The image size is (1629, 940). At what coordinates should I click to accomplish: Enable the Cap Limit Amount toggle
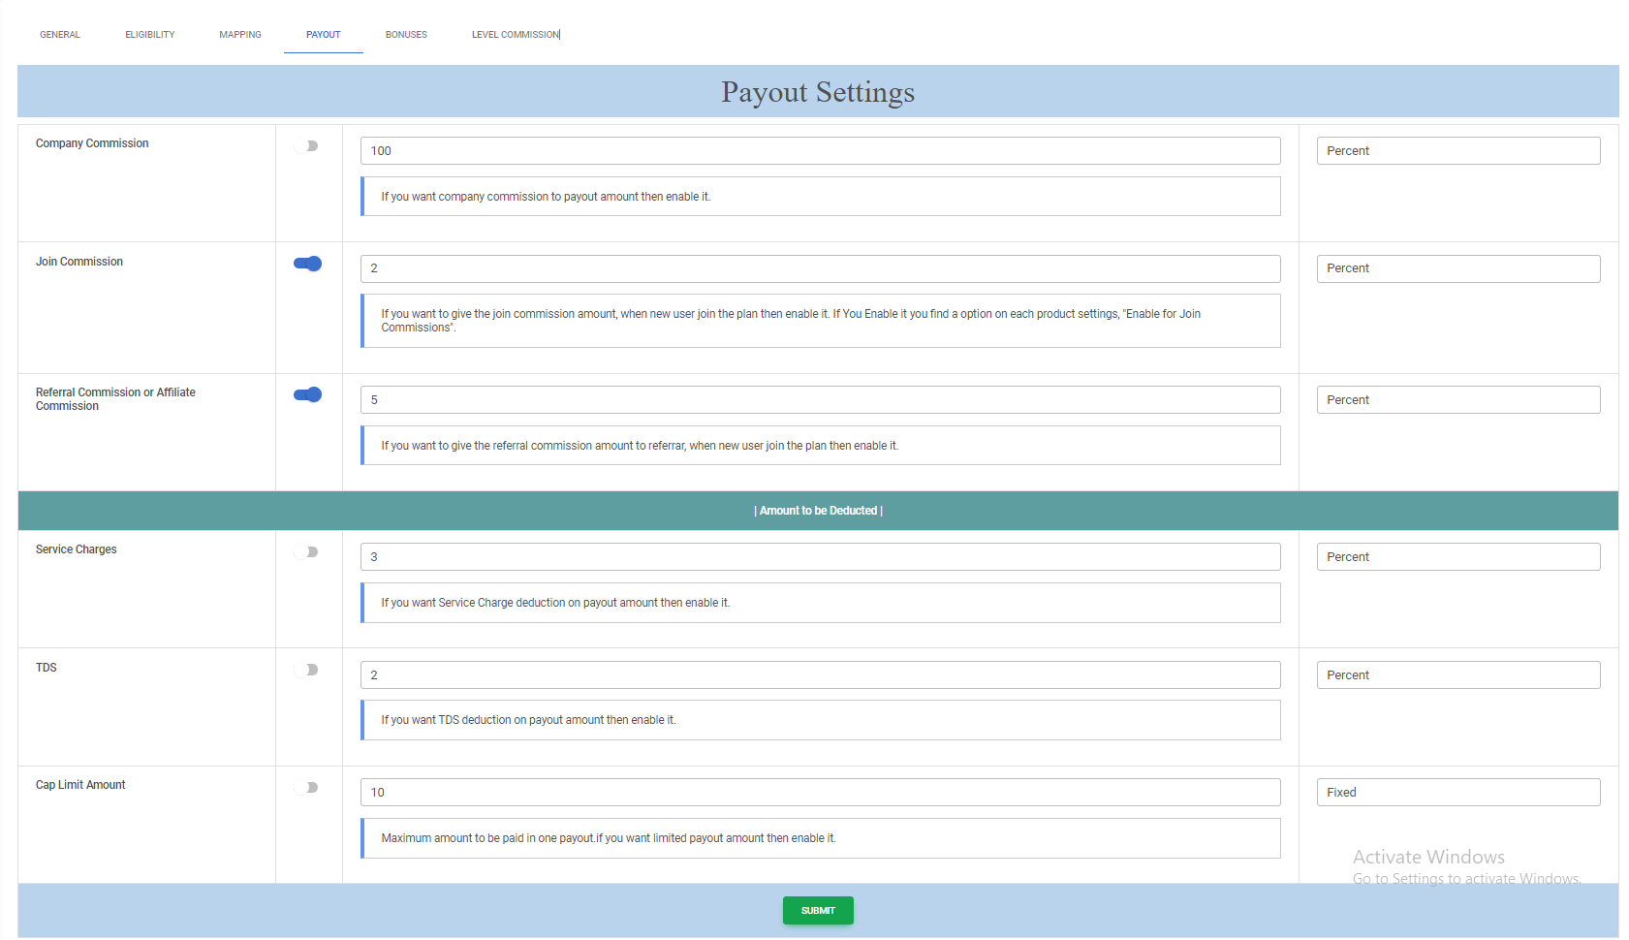307,787
